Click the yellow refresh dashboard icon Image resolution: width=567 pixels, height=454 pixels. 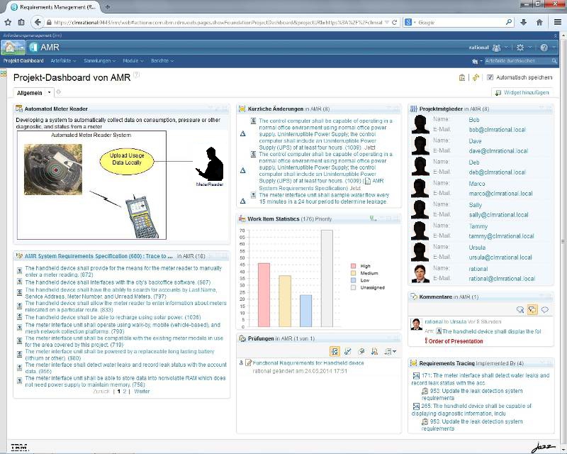476,77
